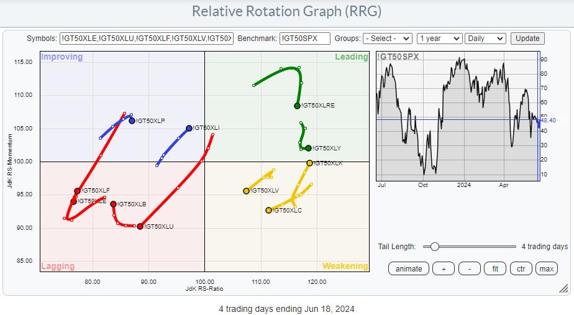
Task: Click the ctr center button
Action: pos(521,268)
